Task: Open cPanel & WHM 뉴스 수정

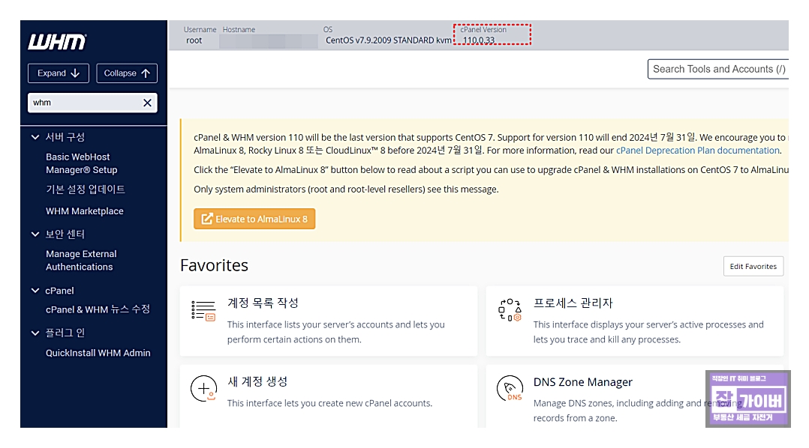Action: [x=98, y=309]
